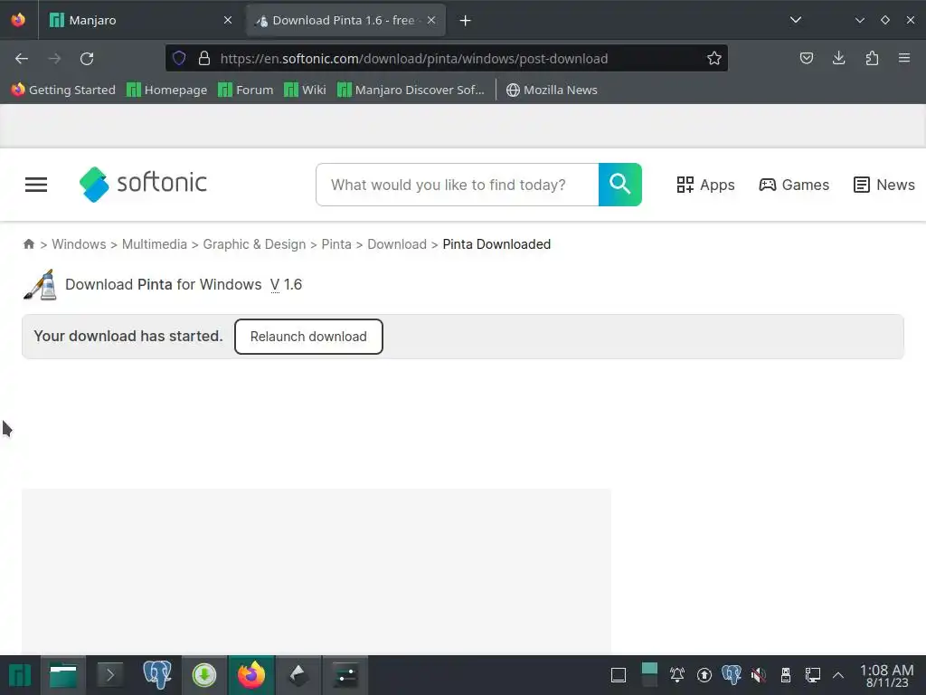Click the address bar URL
The height and width of the screenshot is (695, 926).
click(414, 59)
